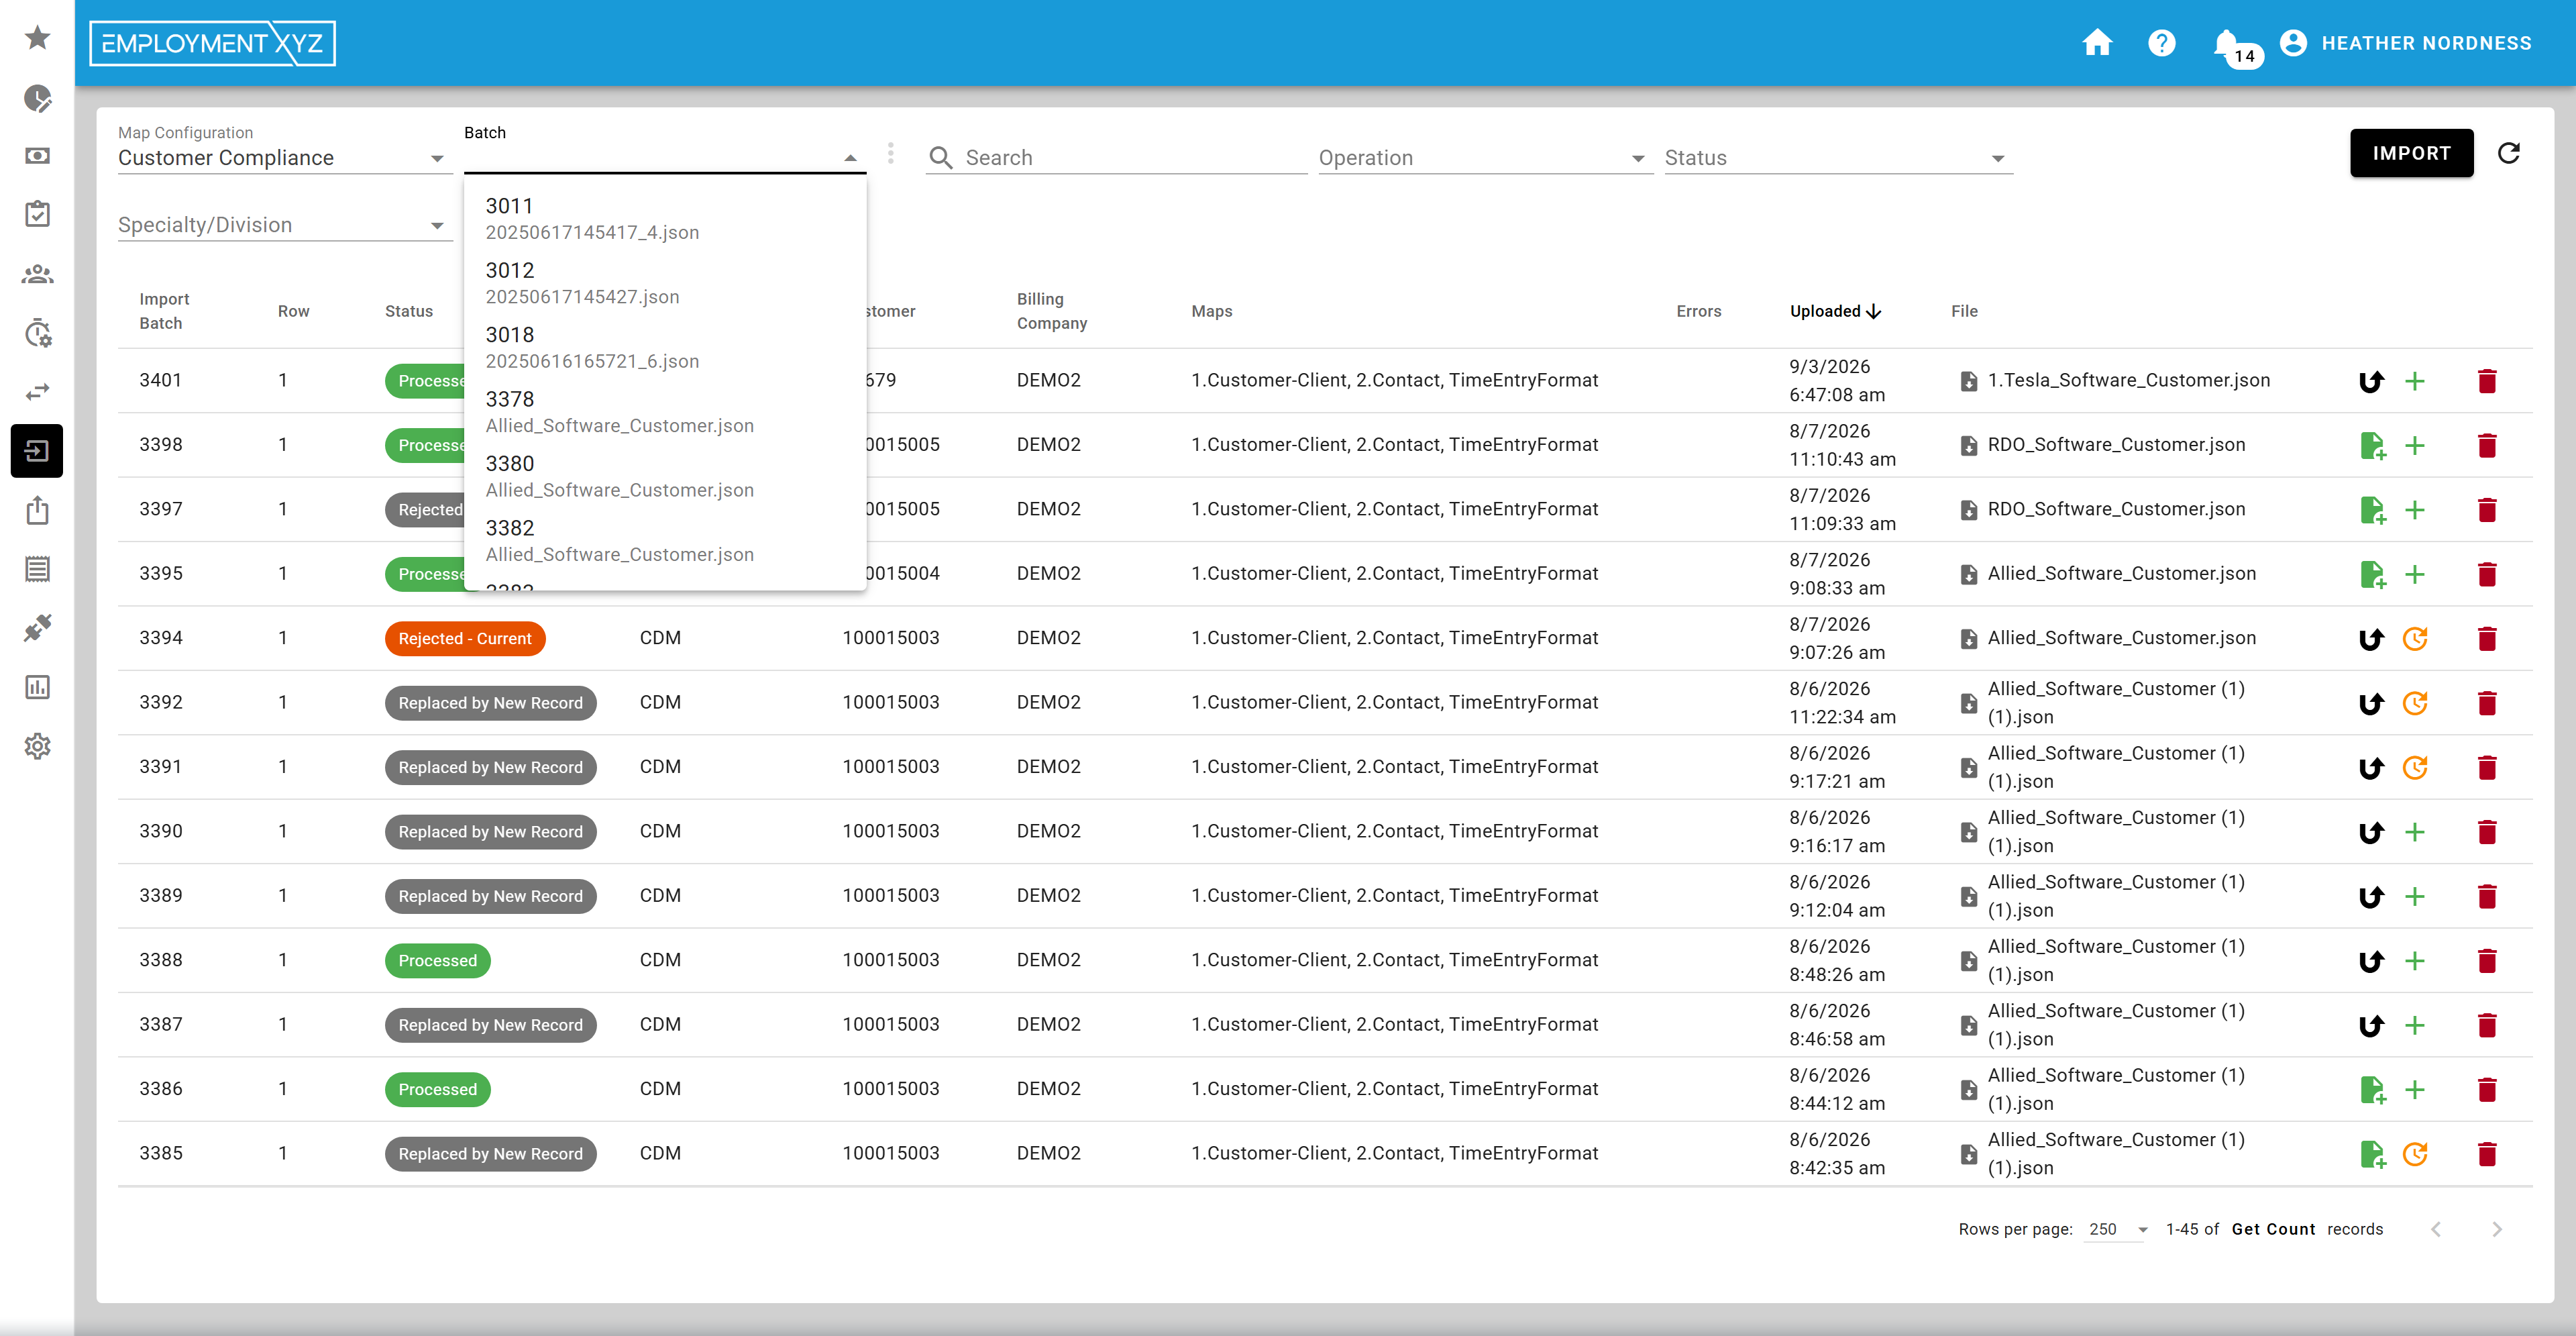
Task: Open the export share sidebar icon
Action: pyautogui.click(x=37, y=510)
